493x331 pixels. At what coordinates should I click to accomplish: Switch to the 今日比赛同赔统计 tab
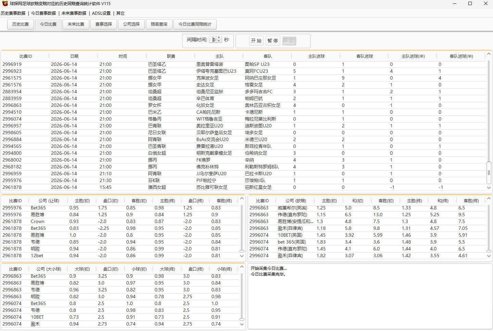195,24
